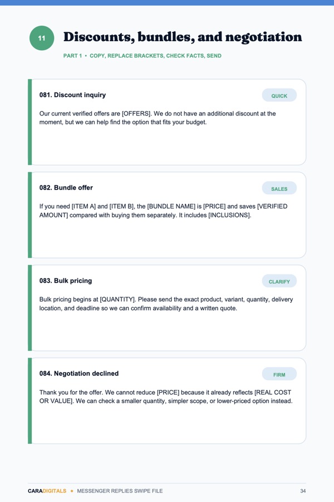Click the FIRM tag on Negotiation declined
The image size is (334, 502).
click(x=279, y=374)
